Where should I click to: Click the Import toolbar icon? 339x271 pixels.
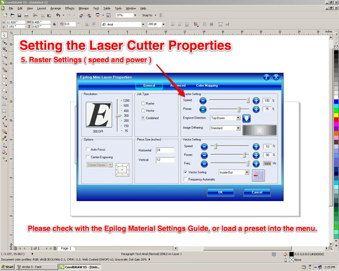[x=81, y=16]
